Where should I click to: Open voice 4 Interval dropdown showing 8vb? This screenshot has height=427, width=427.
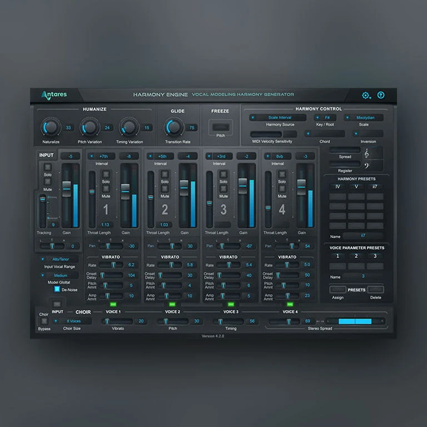click(278, 156)
